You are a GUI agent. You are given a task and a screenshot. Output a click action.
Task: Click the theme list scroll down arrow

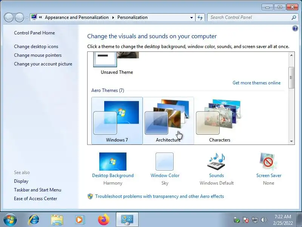pyautogui.click(x=291, y=141)
